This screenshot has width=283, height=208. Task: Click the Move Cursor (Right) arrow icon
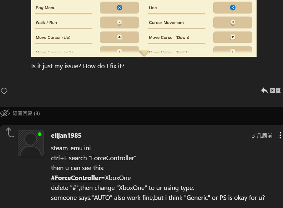coord(233,52)
